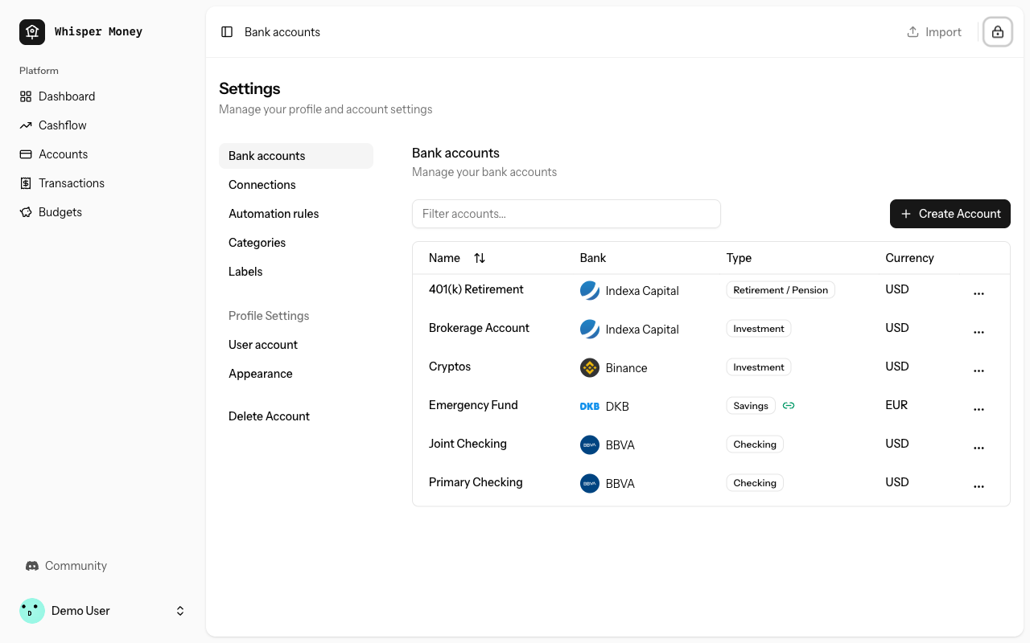Open actions menu for 401(k) Retirement
This screenshot has height=643, width=1030.
tap(978, 293)
